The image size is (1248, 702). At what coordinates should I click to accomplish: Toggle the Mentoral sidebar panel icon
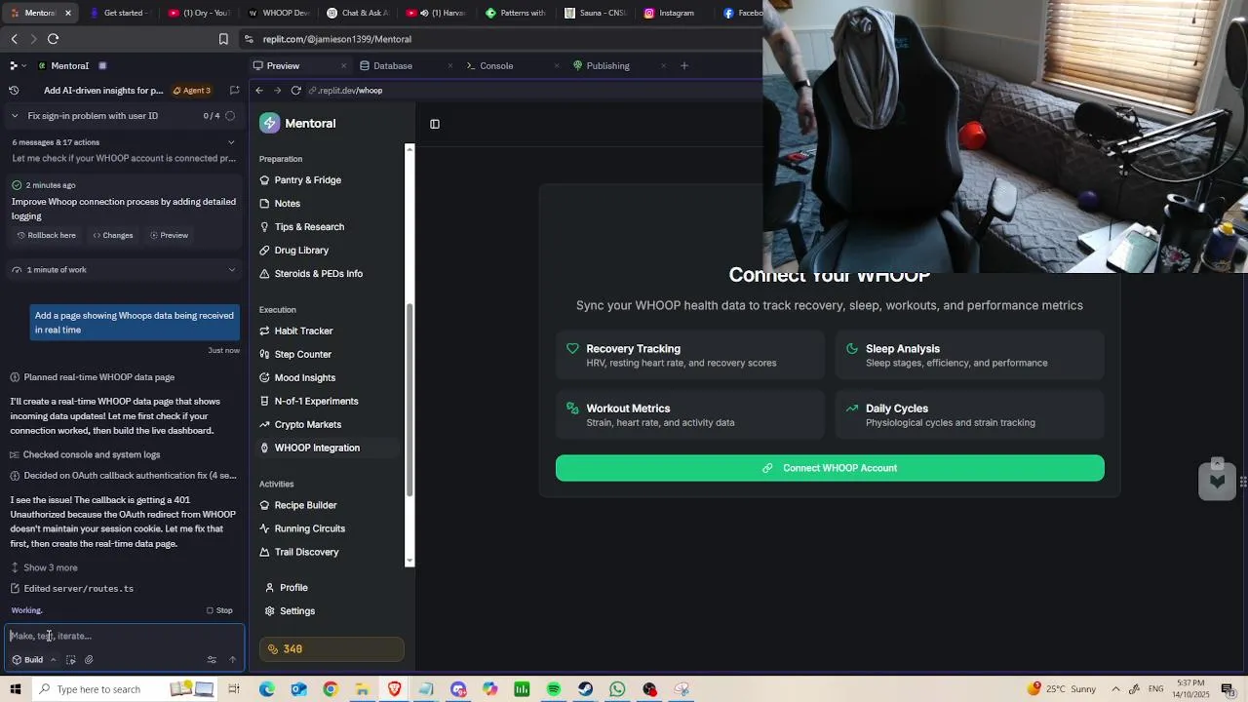tap(435, 124)
